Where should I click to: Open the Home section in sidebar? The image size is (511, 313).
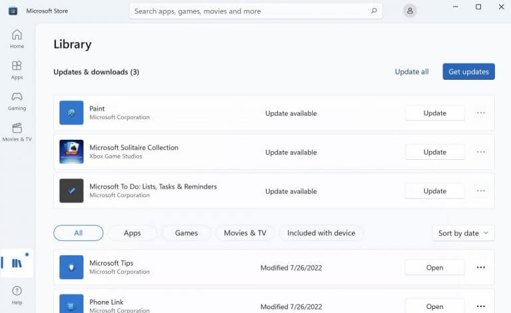[x=17, y=39]
